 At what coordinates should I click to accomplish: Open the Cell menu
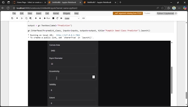click(x=47, y=13)
